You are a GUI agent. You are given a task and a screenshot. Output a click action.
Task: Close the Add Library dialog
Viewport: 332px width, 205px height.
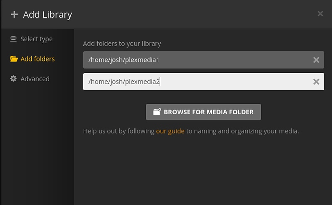coord(320,14)
